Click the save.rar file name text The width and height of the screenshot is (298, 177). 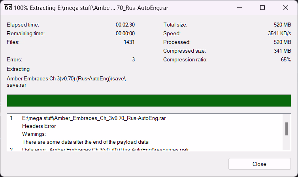[x=17, y=85]
